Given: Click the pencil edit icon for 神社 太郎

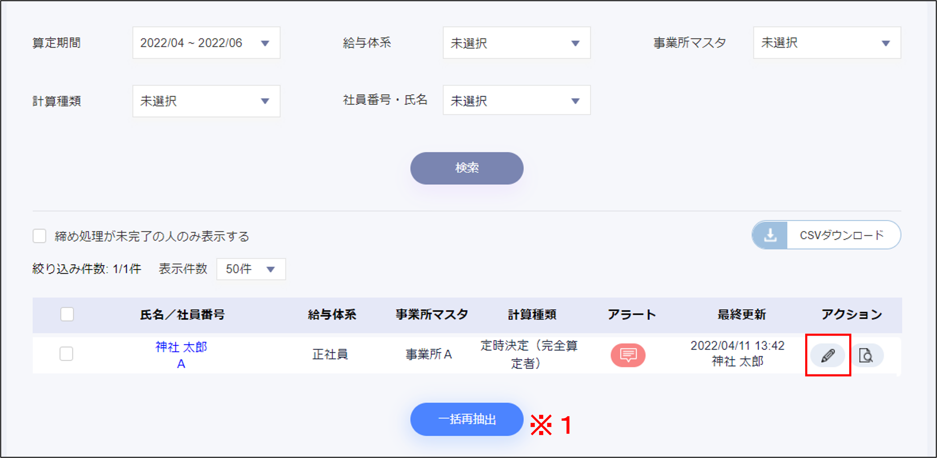Looking at the screenshot, I should click(x=828, y=355).
